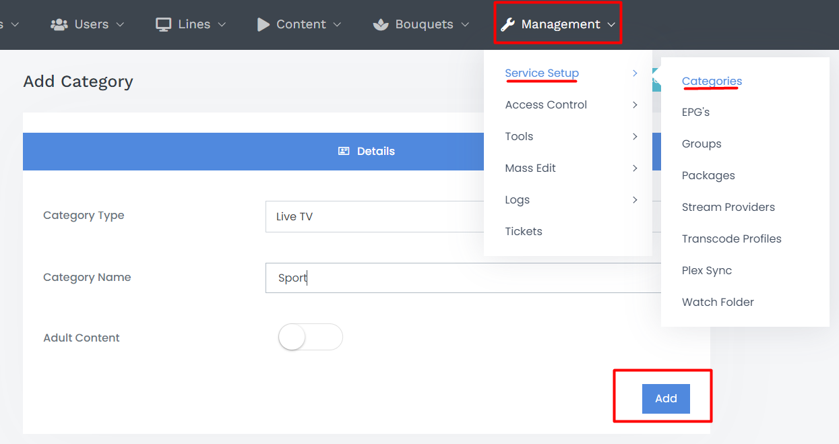Open Tickets from Management menu

[x=524, y=231]
